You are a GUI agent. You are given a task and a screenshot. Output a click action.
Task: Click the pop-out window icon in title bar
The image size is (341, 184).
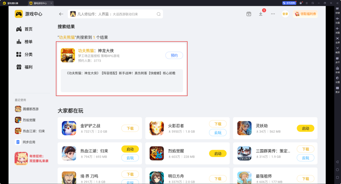click(x=313, y=3)
